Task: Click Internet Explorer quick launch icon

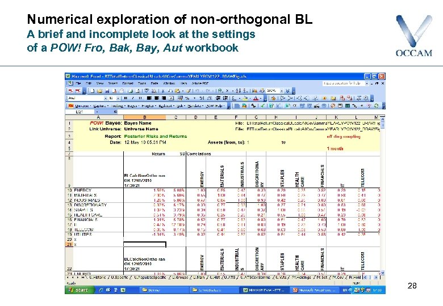Action: point(102,290)
